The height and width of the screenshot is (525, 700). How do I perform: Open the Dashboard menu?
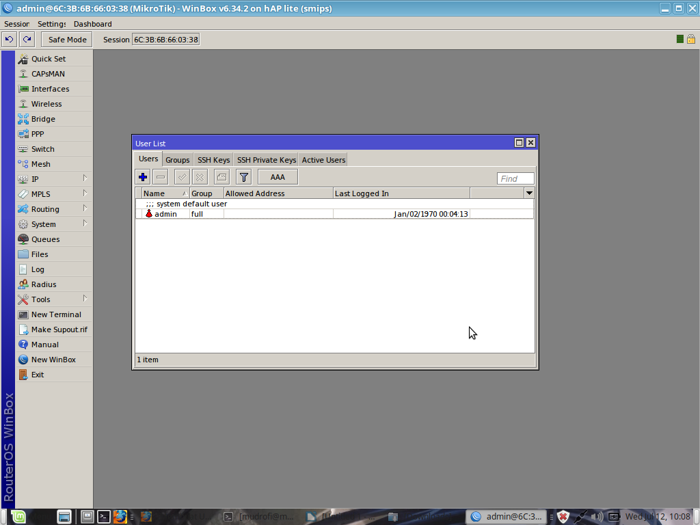click(x=93, y=24)
